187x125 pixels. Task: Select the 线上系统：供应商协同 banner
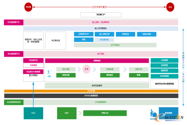pos(101,22)
